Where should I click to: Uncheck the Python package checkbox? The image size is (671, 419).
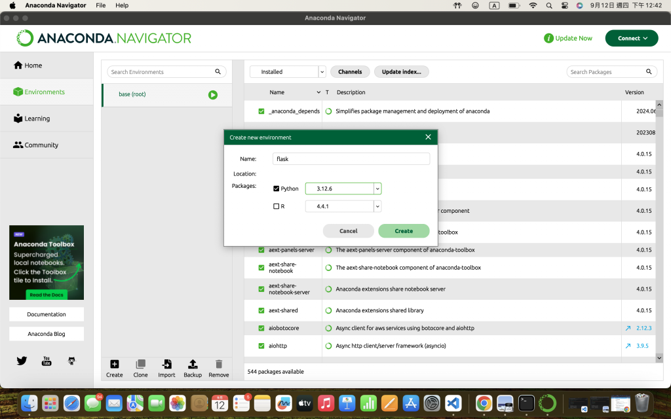(276, 189)
